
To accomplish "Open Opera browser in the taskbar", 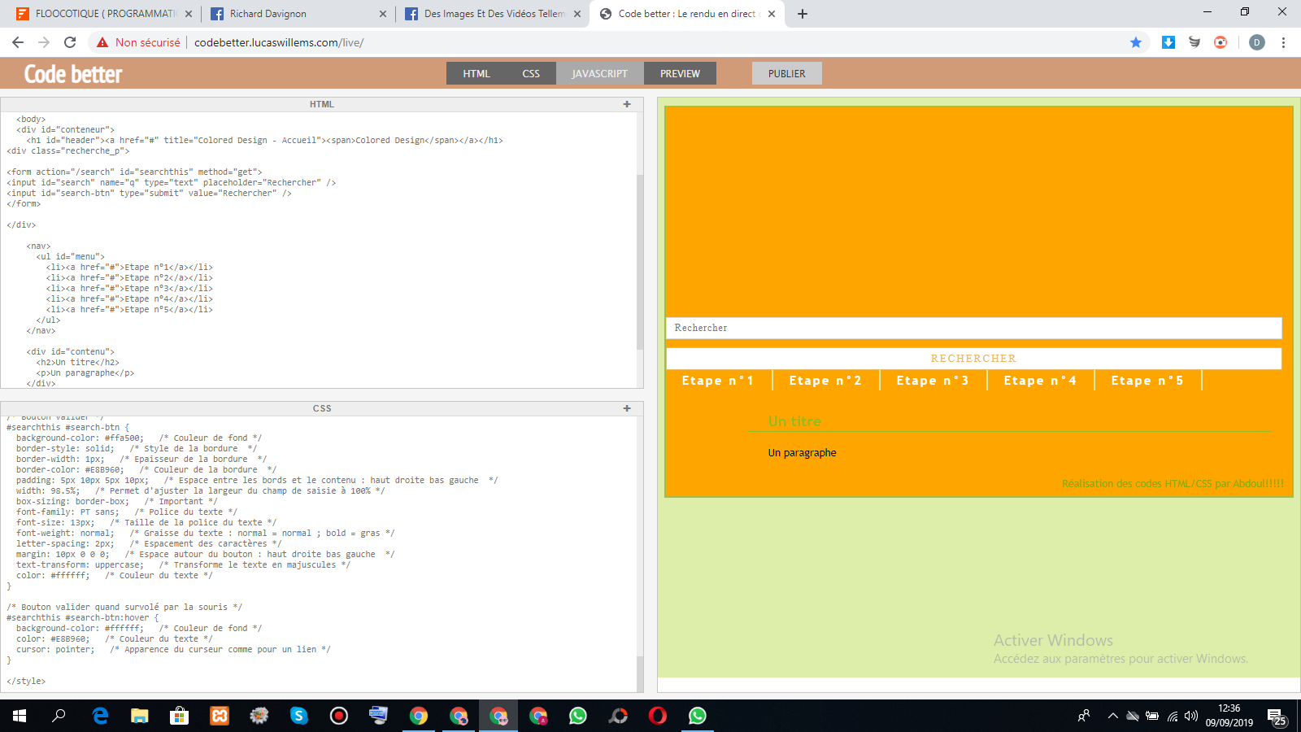I will [x=657, y=716].
